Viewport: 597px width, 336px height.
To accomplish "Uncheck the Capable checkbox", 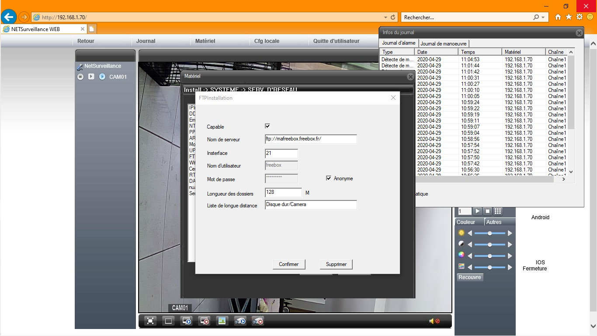I will point(267,126).
